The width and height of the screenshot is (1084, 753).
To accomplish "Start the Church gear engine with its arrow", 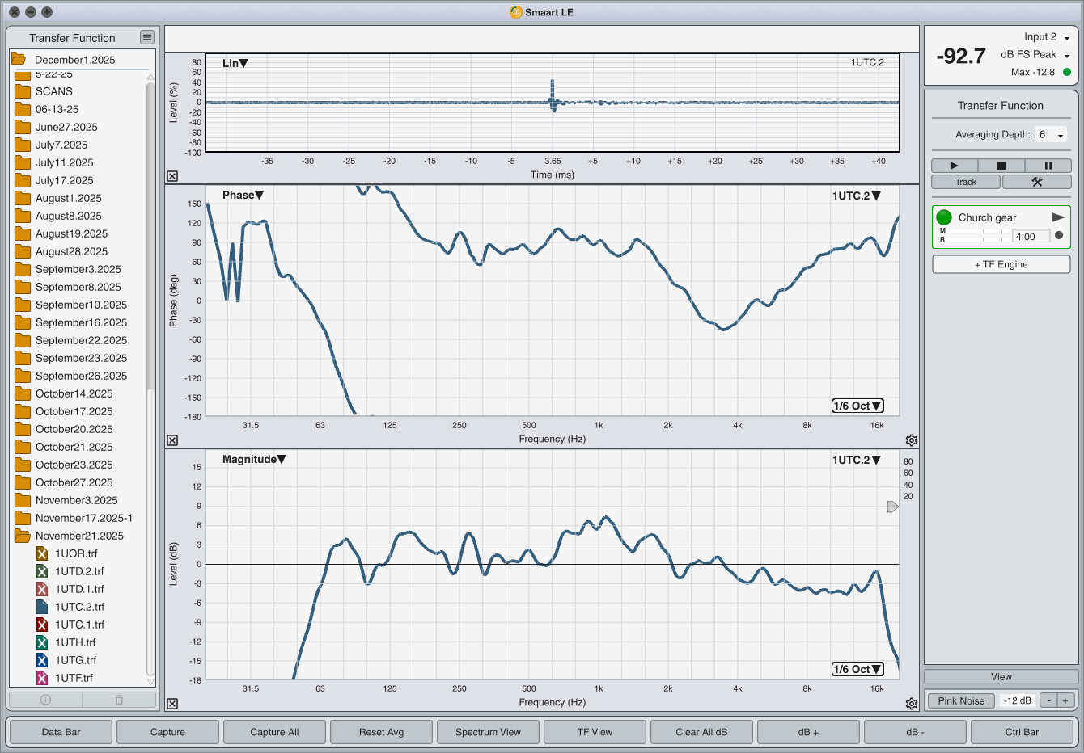I will 1057,217.
